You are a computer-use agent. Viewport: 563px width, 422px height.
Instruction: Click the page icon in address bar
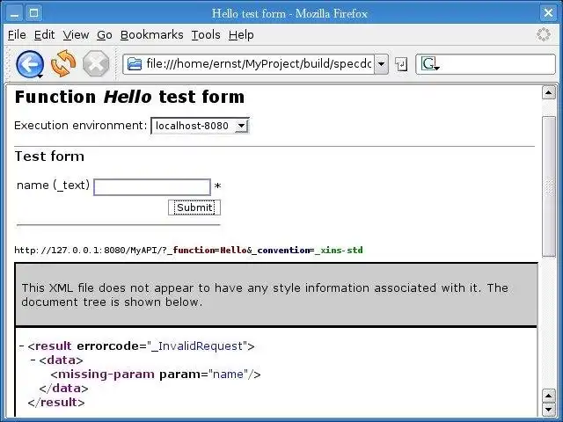coord(135,64)
